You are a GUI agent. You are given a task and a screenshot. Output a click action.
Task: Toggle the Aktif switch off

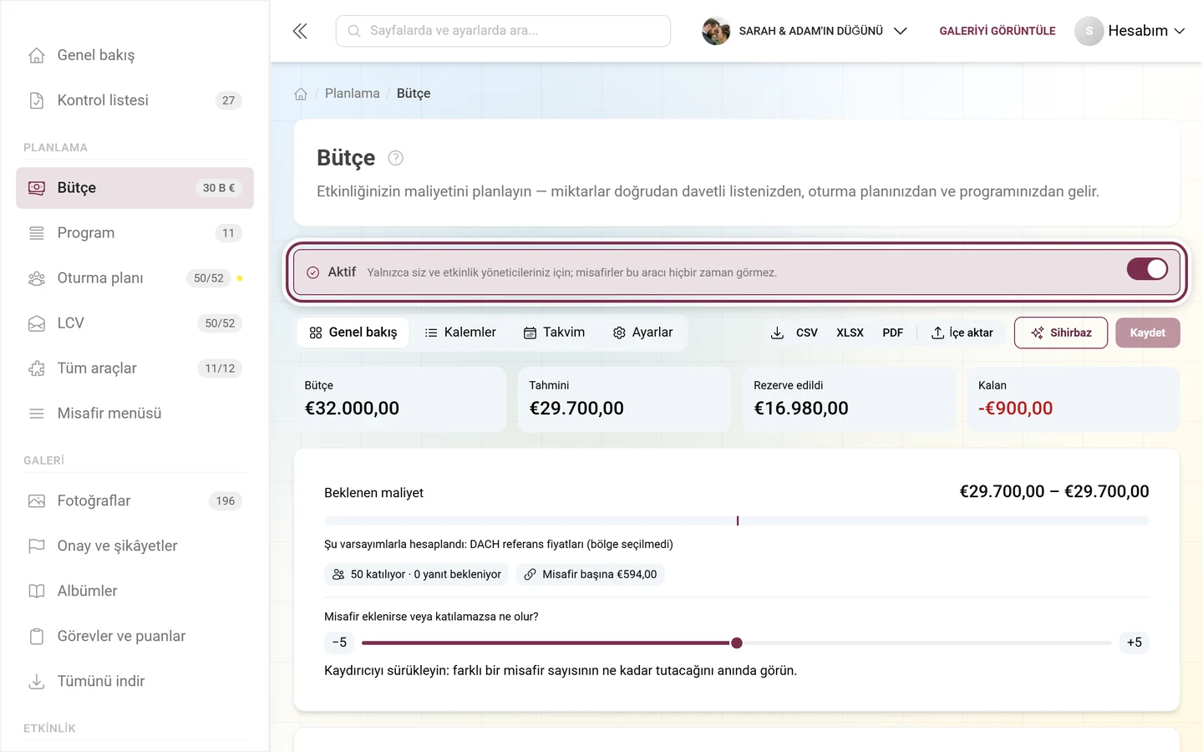[x=1147, y=269]
